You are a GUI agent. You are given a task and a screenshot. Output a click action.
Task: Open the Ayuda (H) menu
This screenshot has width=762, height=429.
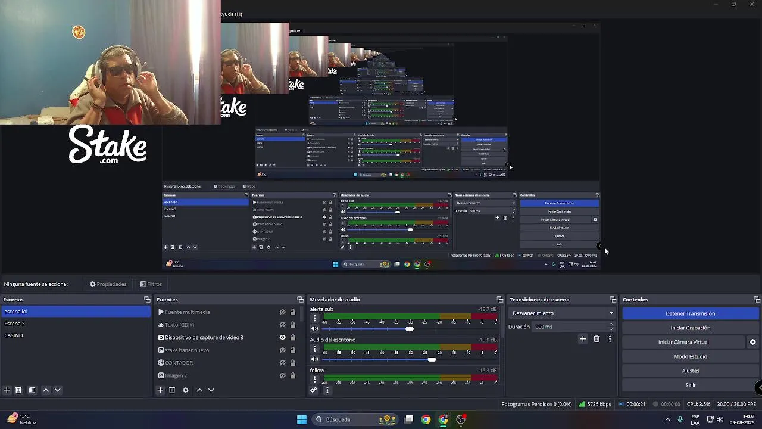(232, 14)
